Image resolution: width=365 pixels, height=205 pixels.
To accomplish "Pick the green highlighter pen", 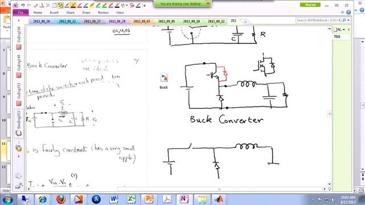I will tap(105, 5).
